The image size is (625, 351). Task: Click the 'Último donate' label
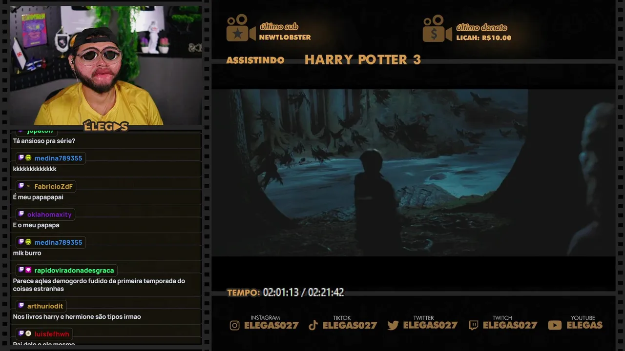(481, 27)
